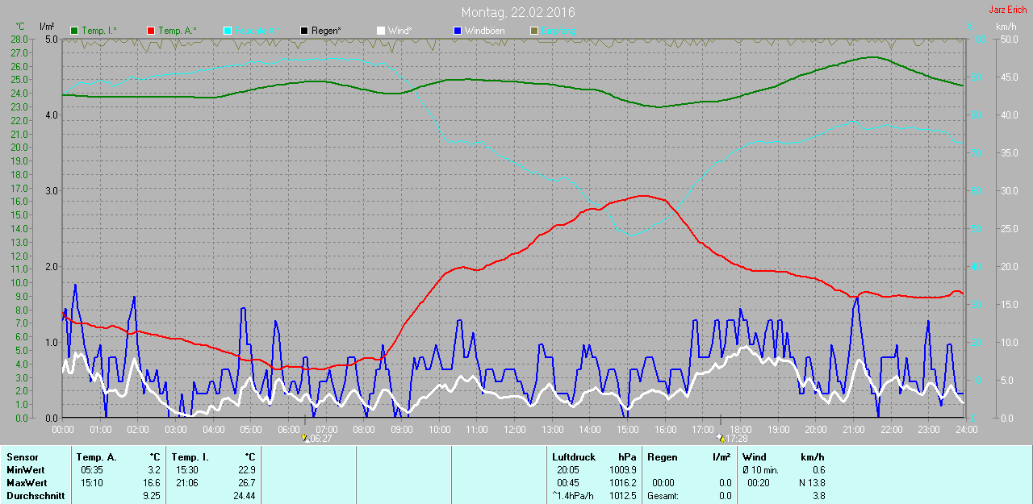Click the '12:00' time axis label
Viewport: 1033px width, 504px height.
(514, 429)
